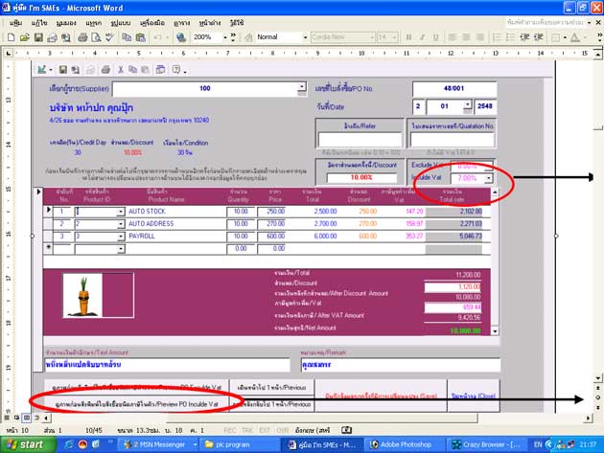
Task: Open the Include Vat 7.00% dropdown
Action: [488, 178]
